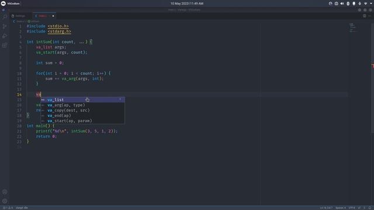374x210 pixels.
Task: Open the Manage gear in activity bar
Action: click(5, 201)
